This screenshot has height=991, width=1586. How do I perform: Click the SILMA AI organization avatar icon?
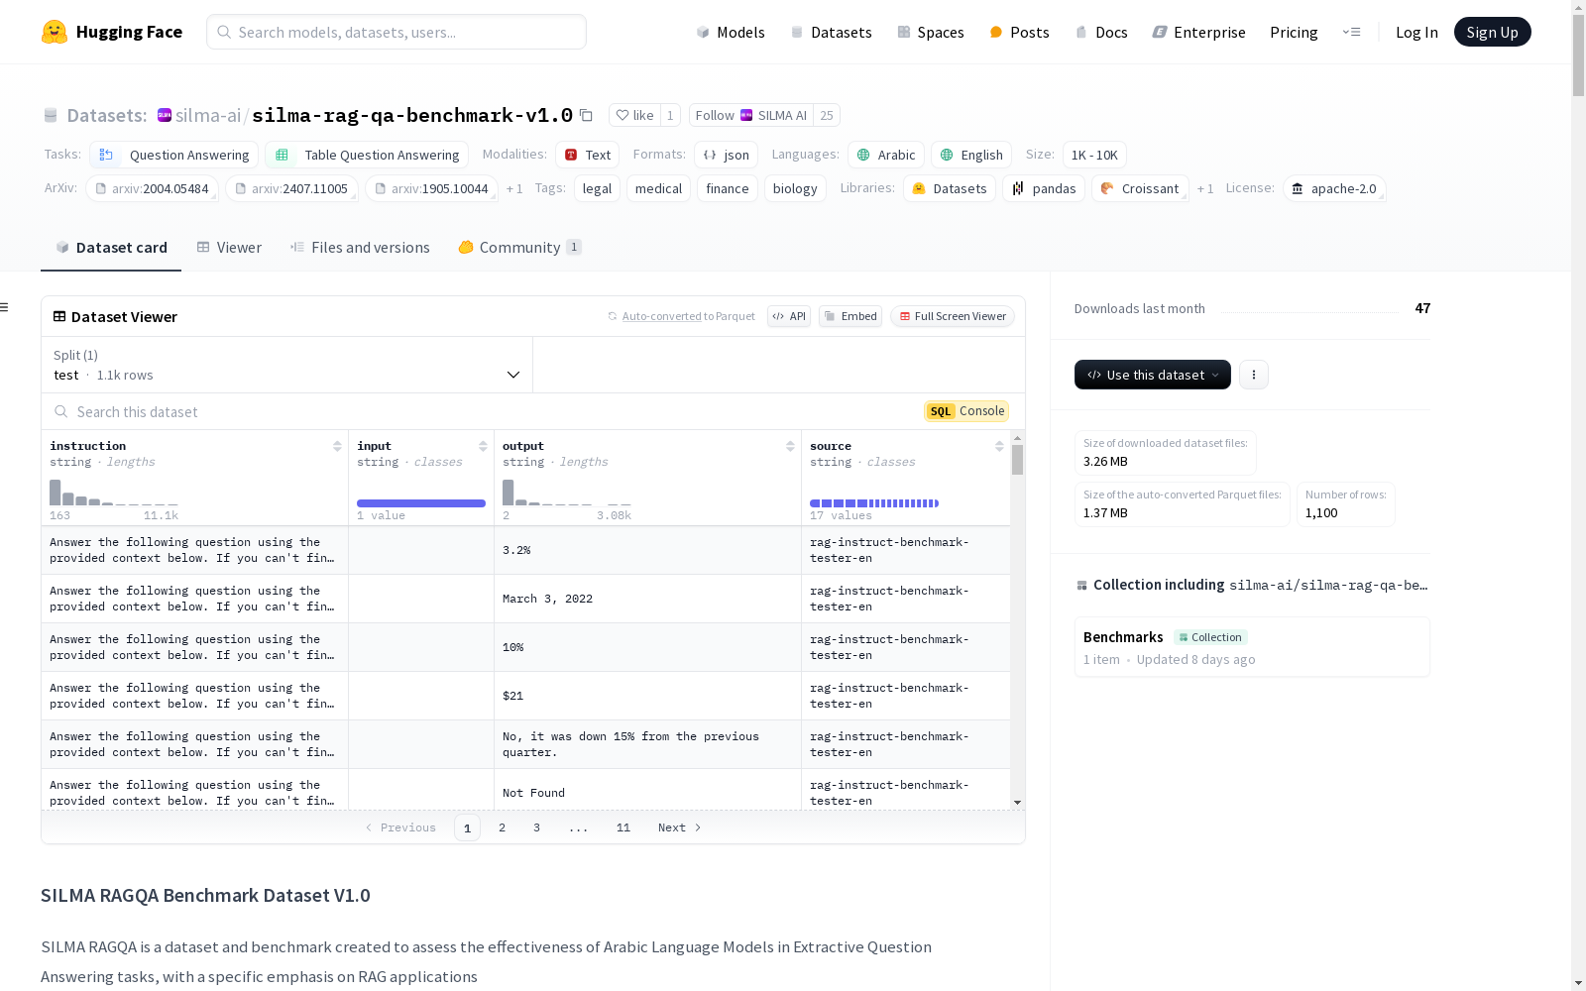point(165,115)
